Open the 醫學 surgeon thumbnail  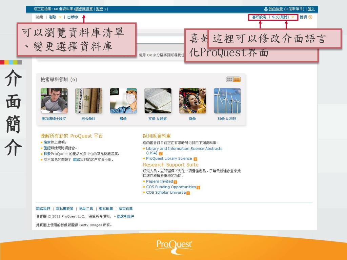123,101
